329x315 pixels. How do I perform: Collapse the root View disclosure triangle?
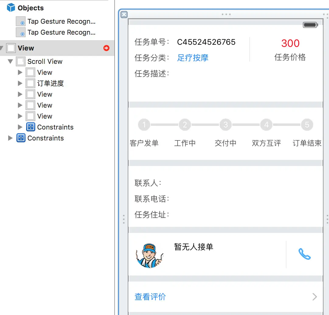pos(2,48)
